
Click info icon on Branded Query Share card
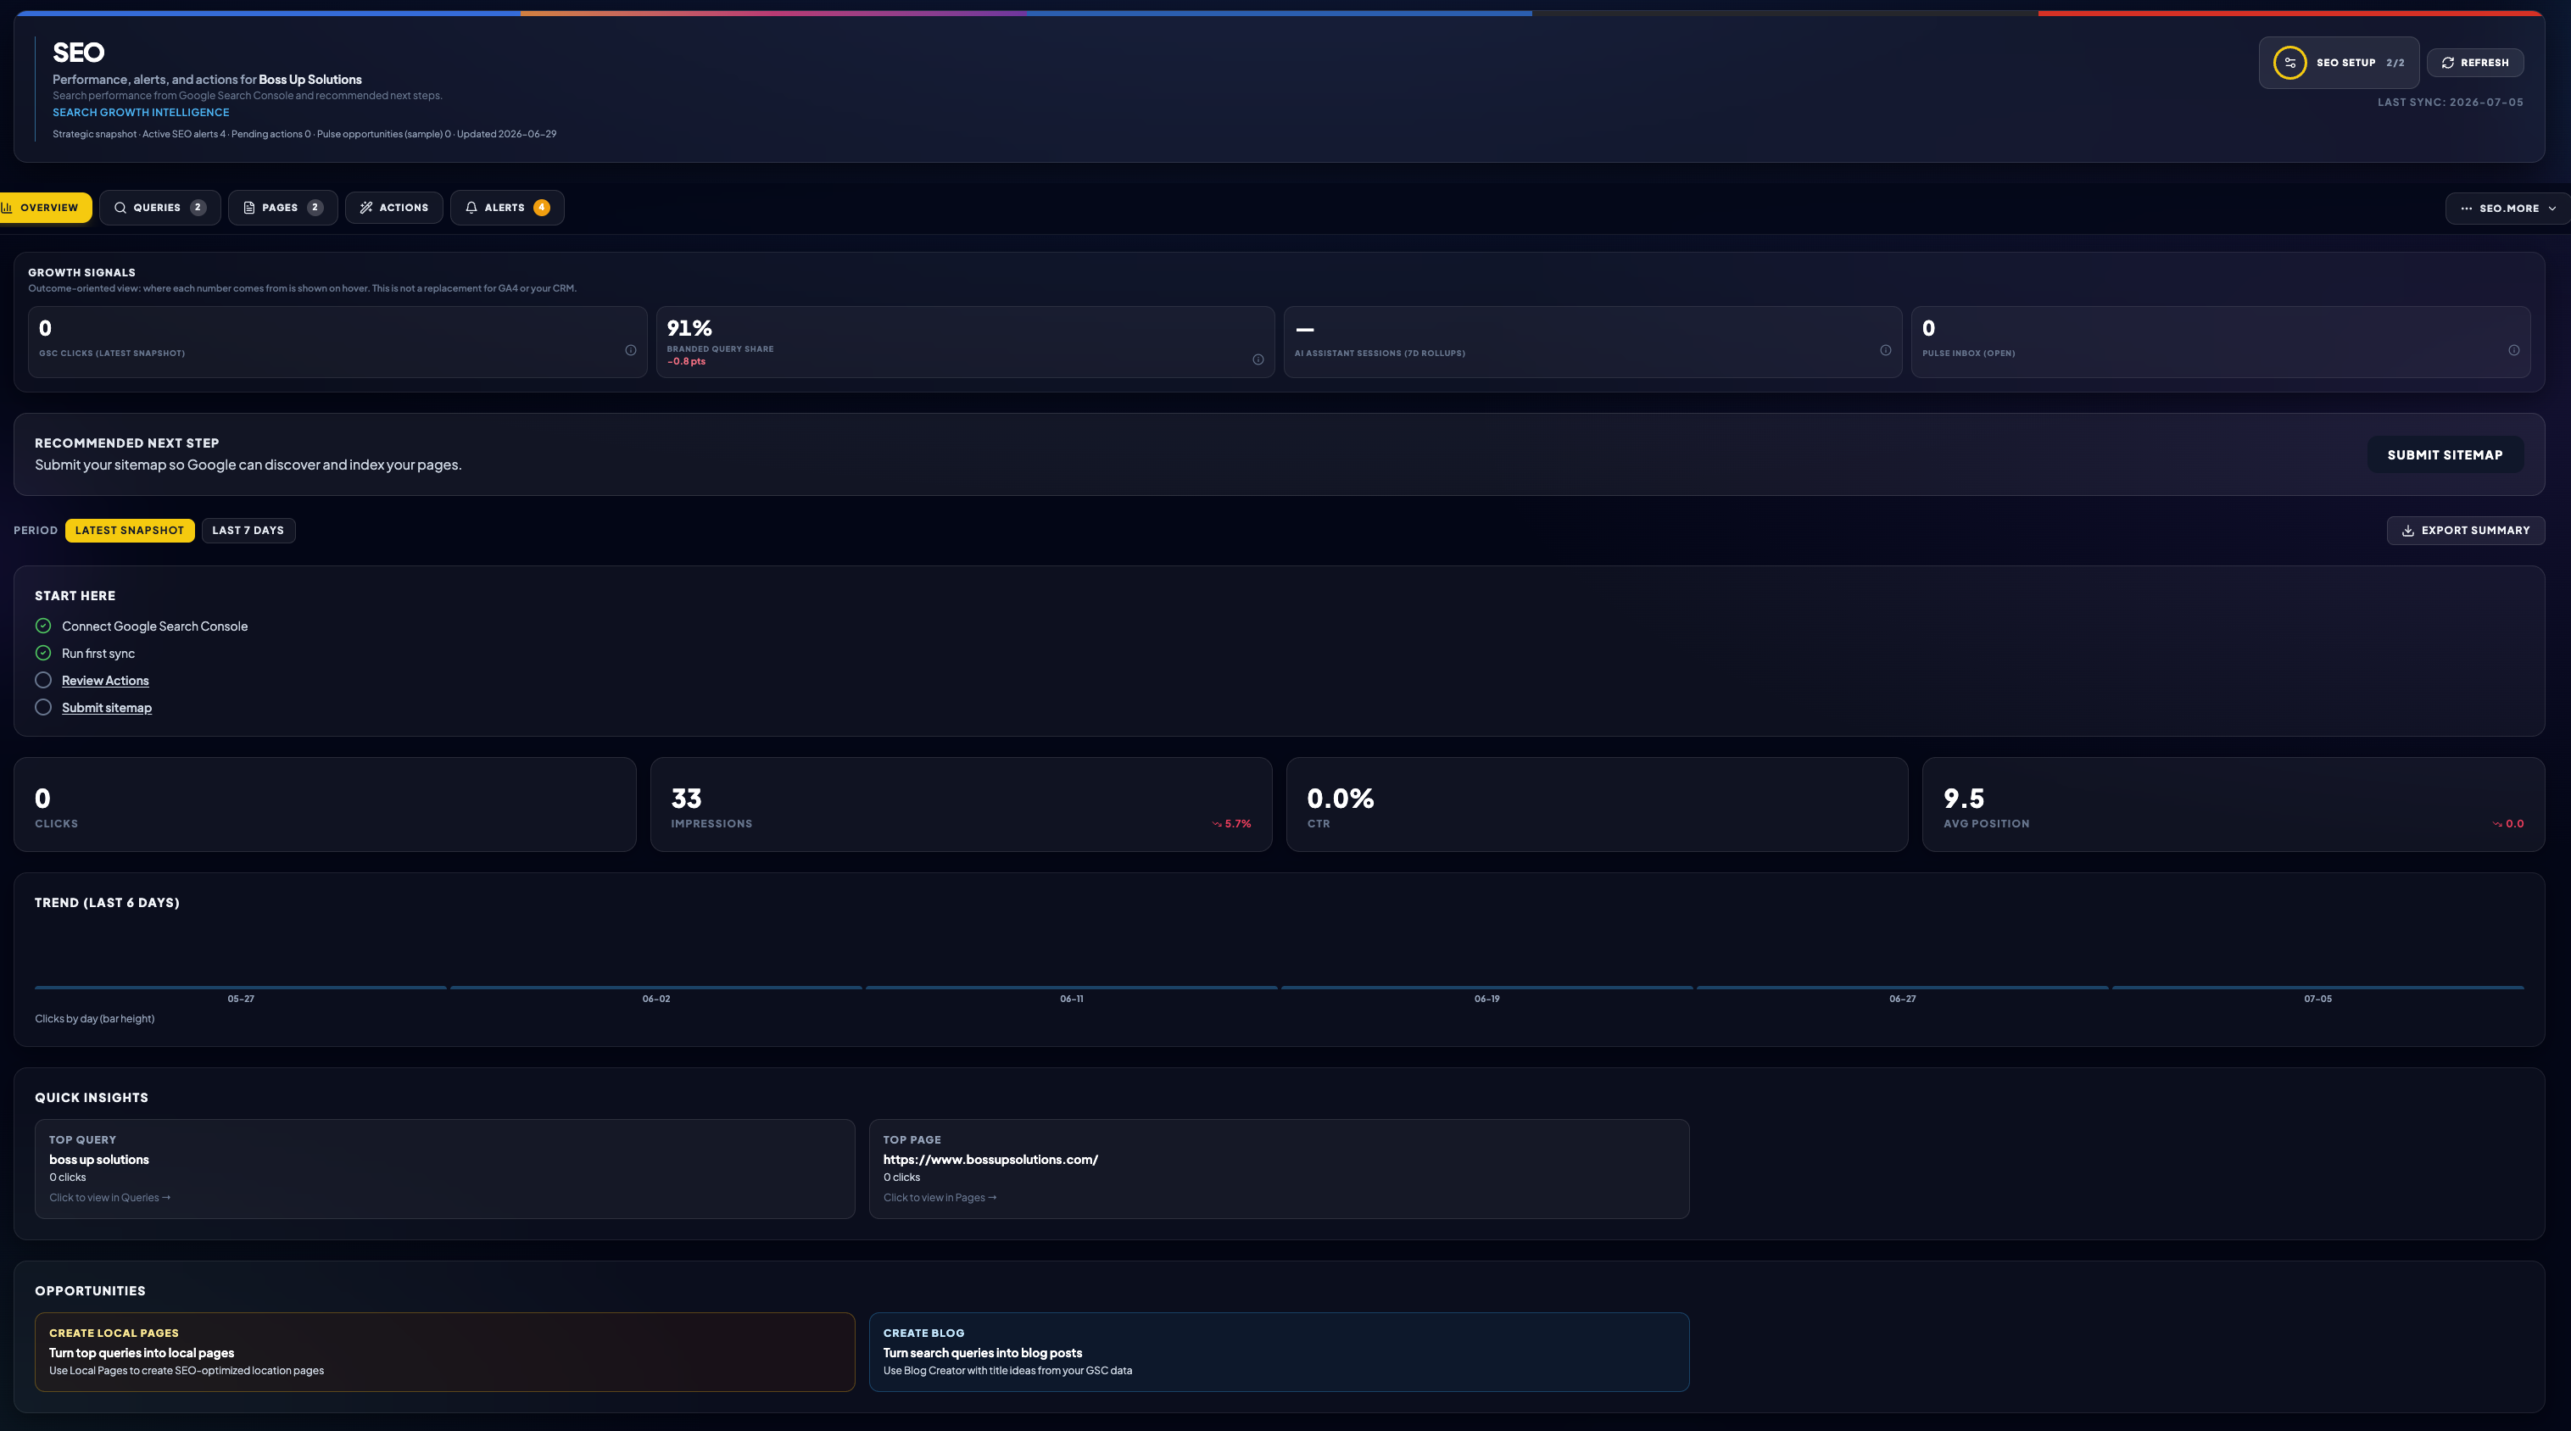coord(1258,359)
